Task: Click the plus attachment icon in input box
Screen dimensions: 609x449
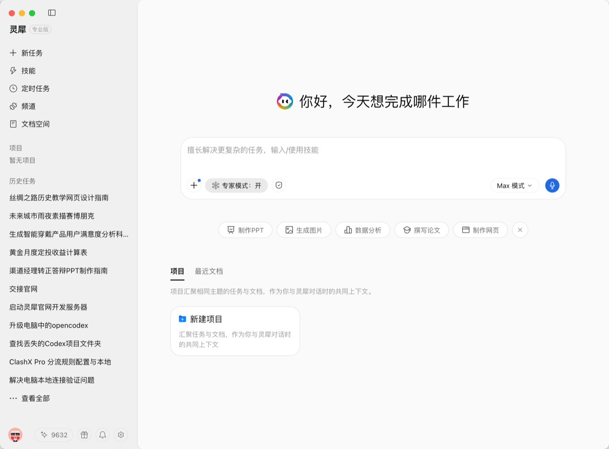Action: coord(194,185)
